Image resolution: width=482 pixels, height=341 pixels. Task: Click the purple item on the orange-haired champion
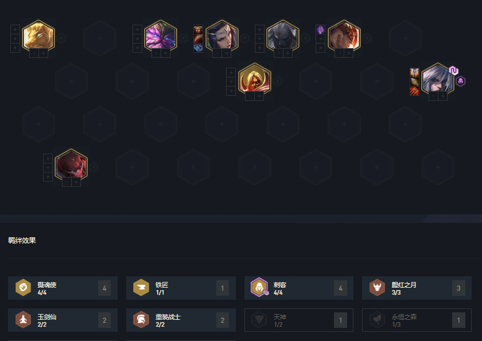(320, 29)
